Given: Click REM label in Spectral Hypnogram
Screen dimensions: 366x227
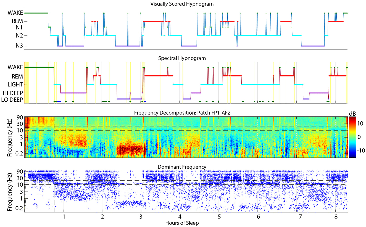Looking at the screenshot, I should (17, 76).
